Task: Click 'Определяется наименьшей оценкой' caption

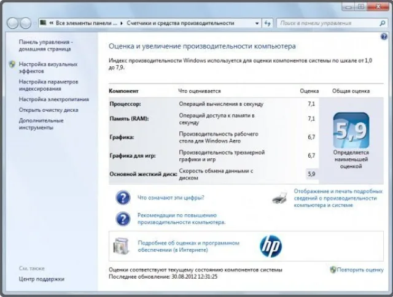Action: pyautogui.click(x=351, y=160)
